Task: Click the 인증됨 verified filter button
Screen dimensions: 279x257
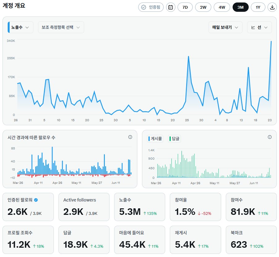Action: [x=151, y=7]
